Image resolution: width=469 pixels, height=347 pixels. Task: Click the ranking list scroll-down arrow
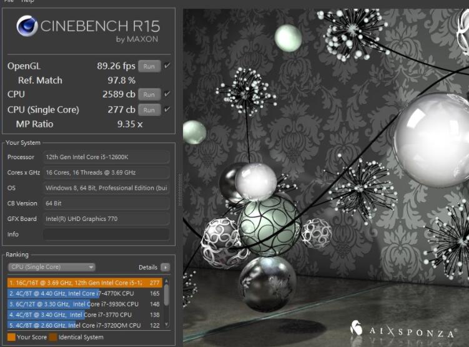[167, 325]
